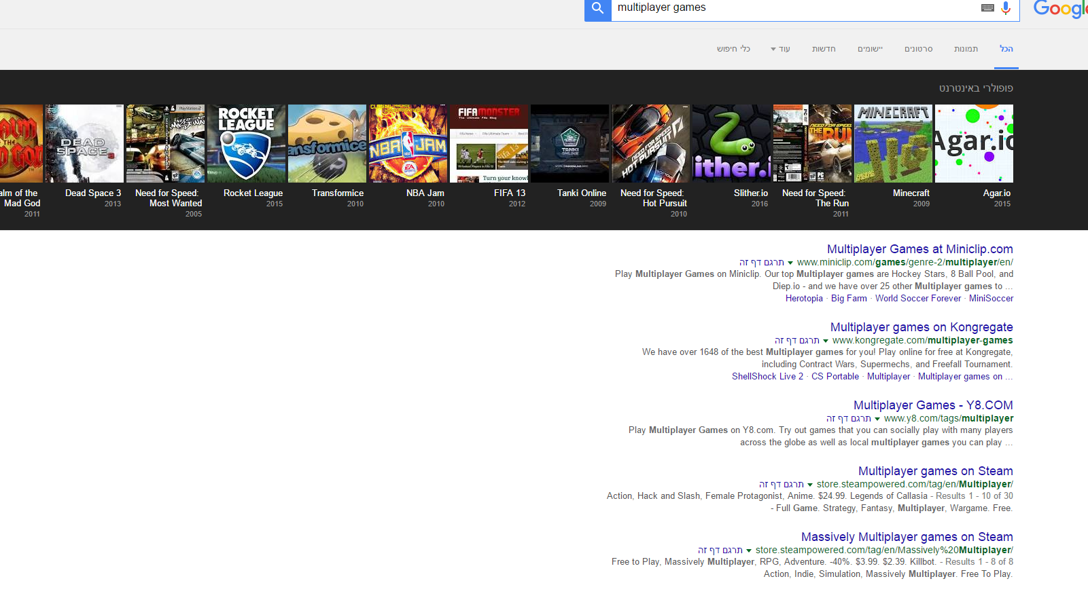The width and height of the screenshot is (1088, 598).
Task: Select the Agar.io game thumbnail
Action: (x=974, y=143)
